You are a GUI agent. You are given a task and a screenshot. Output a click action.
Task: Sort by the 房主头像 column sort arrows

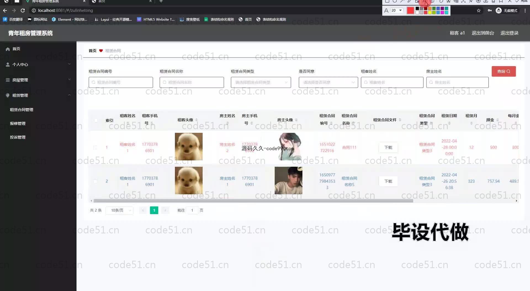[x=296, y=120]
